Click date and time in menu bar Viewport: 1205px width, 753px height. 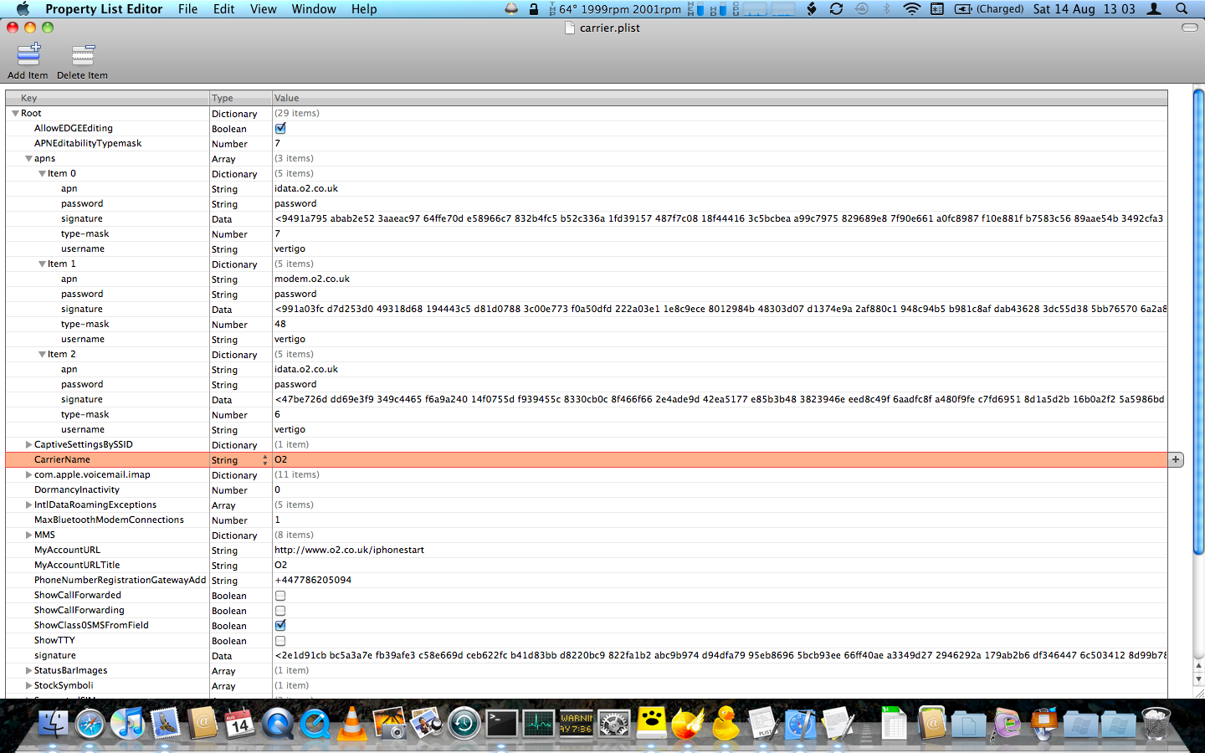click(1084, 8)
